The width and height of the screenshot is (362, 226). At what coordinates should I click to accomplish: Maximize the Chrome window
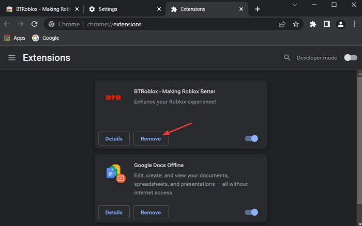click(x=334, y=5)
